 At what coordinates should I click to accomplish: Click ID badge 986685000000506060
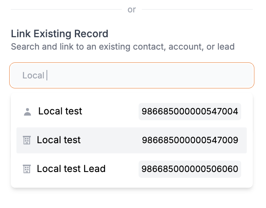coord(190,169)
